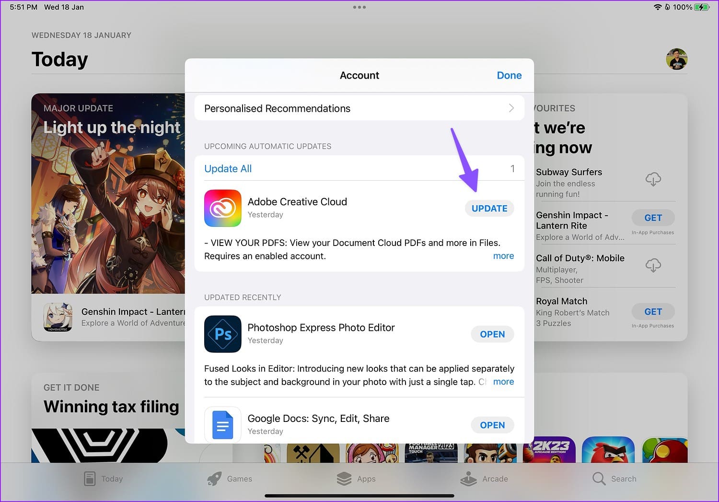Open Google Docs app
This screenshot has width=719, height=502.
pyautogui.click(x=492, y=425)
